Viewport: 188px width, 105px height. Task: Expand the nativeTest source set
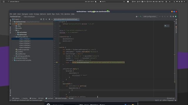point(16,35)
